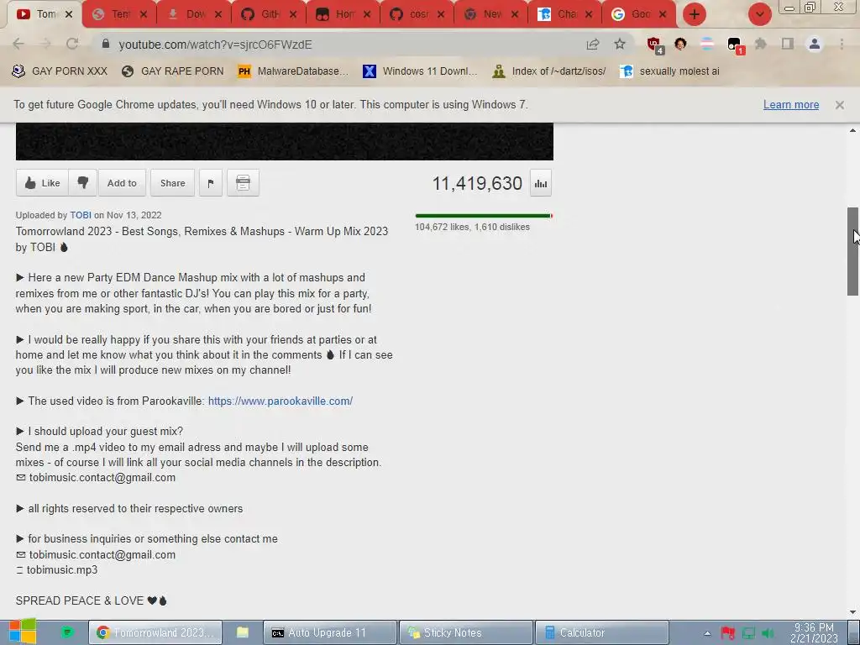Show hidden system tray icons

pyautogui.click(x=707, y=633)
